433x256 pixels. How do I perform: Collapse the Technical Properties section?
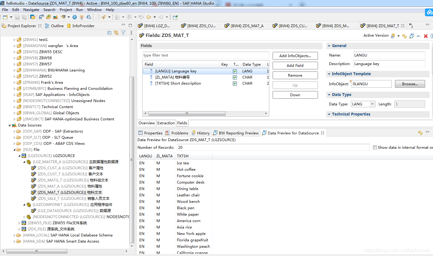click(x=329, y=114)
